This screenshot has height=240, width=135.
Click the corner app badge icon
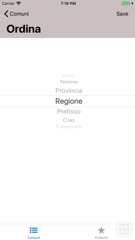124,229
